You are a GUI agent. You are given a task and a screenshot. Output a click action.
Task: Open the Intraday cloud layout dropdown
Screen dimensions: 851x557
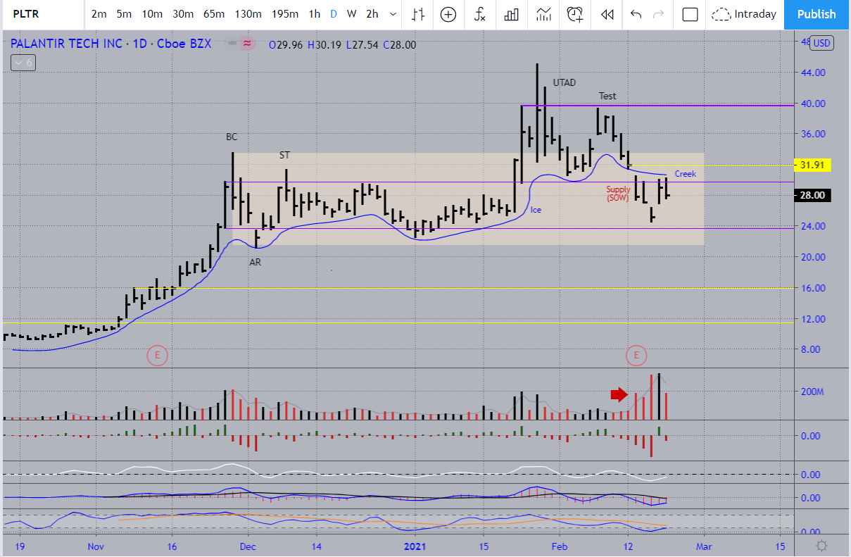click(x=744, y=14)
